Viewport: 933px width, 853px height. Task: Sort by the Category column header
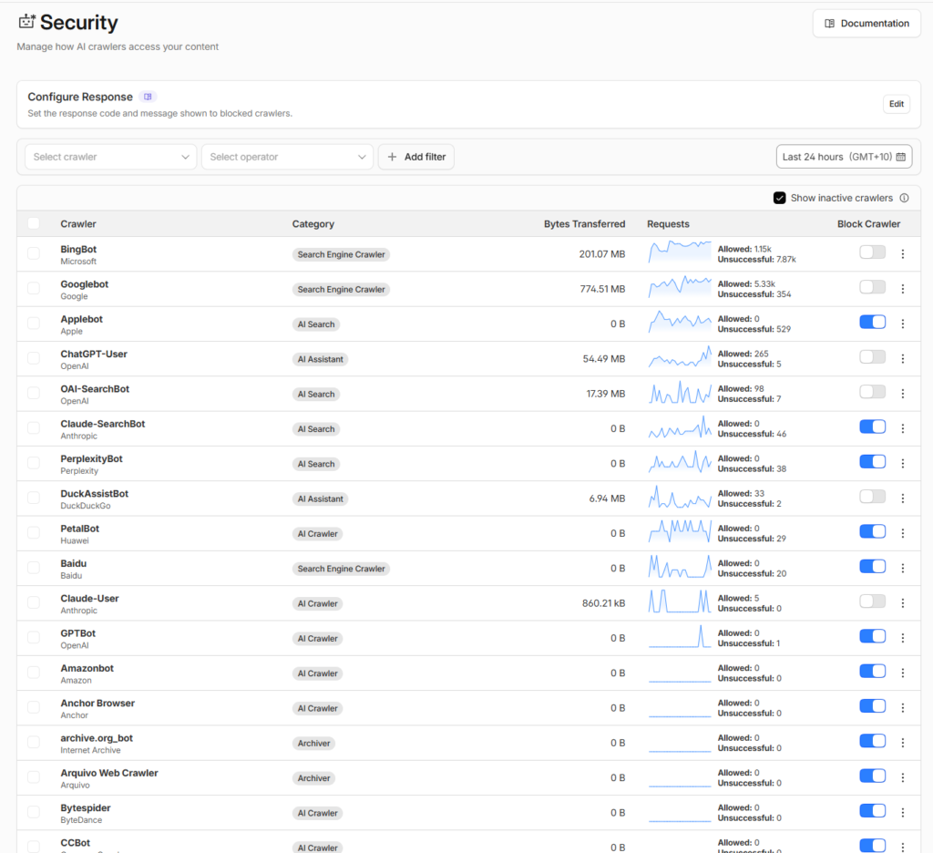coord(313,224)
